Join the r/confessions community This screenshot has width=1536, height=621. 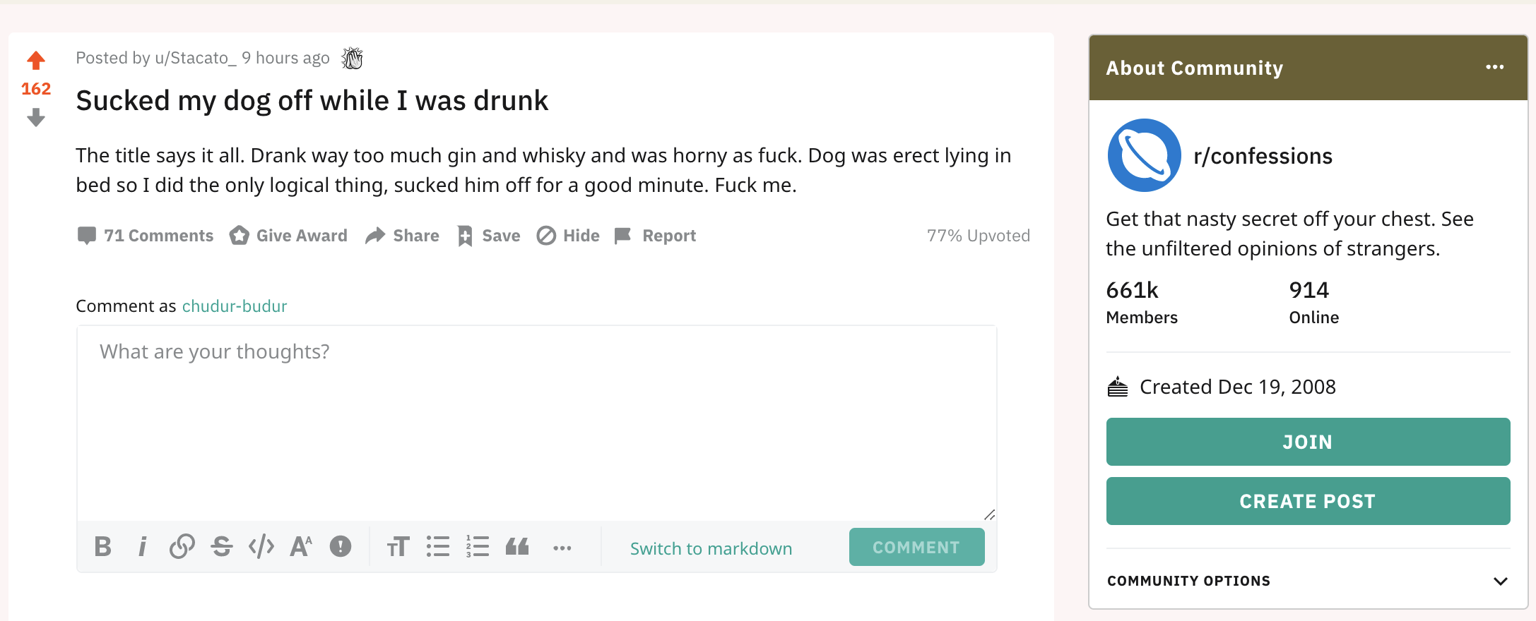[x=1308, y=442]
